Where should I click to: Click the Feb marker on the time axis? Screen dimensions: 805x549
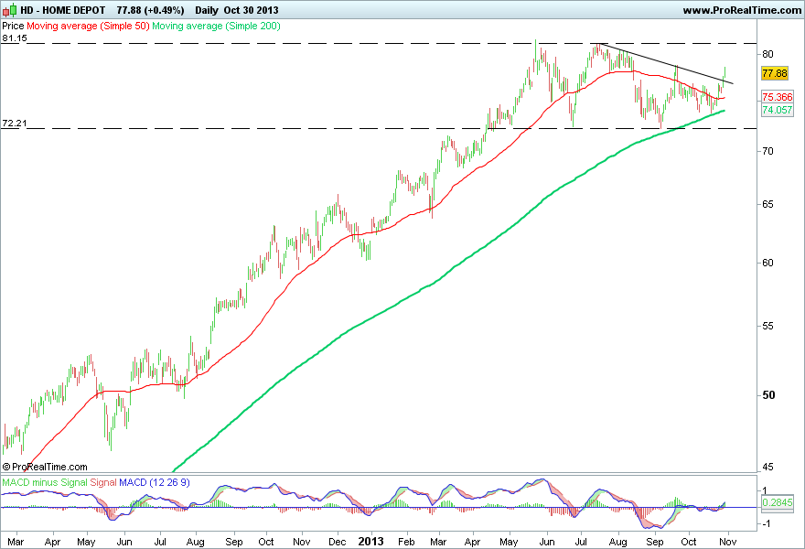406,542
